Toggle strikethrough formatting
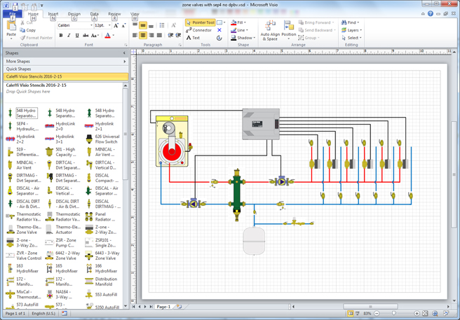 pos(86,36)
